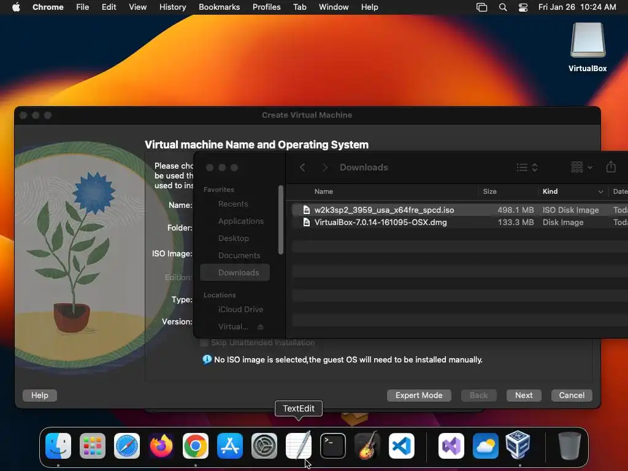Screen dimensions: 628x471
Task: Select Applications in the sidebar
Action: 235,221
